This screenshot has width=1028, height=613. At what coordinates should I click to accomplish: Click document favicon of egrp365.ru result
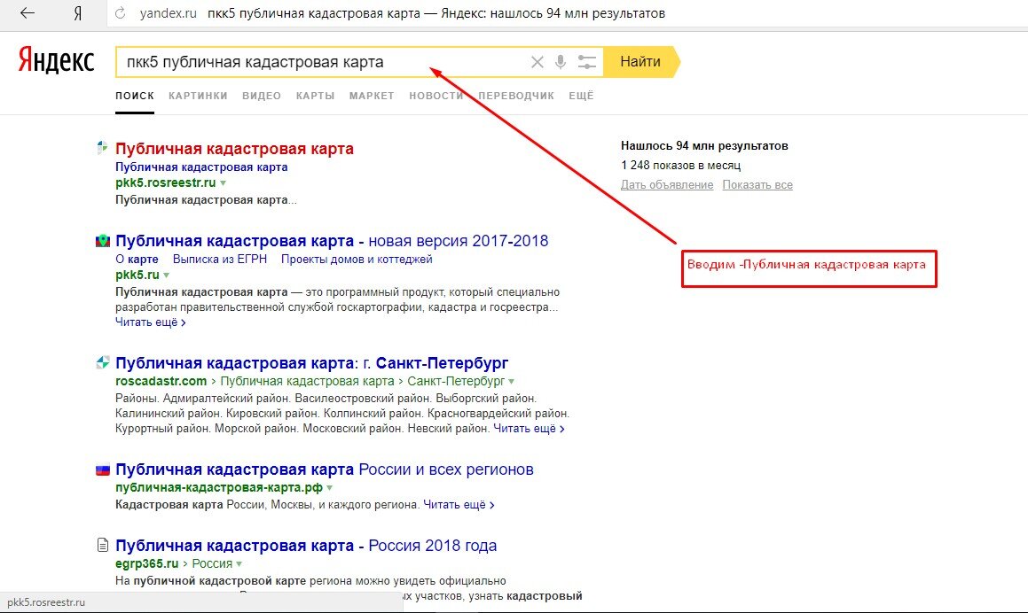pyautogui.click(x=102, y=545)
